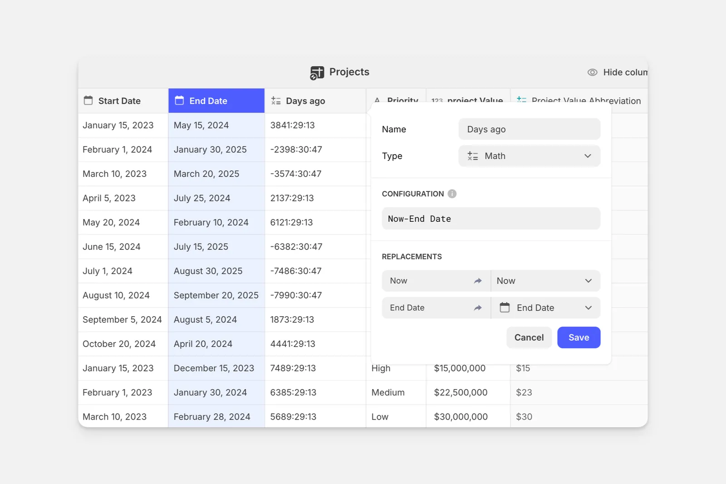Click the cell 6121:29:13
The image size is (726, 484).
tap(315, 222)
